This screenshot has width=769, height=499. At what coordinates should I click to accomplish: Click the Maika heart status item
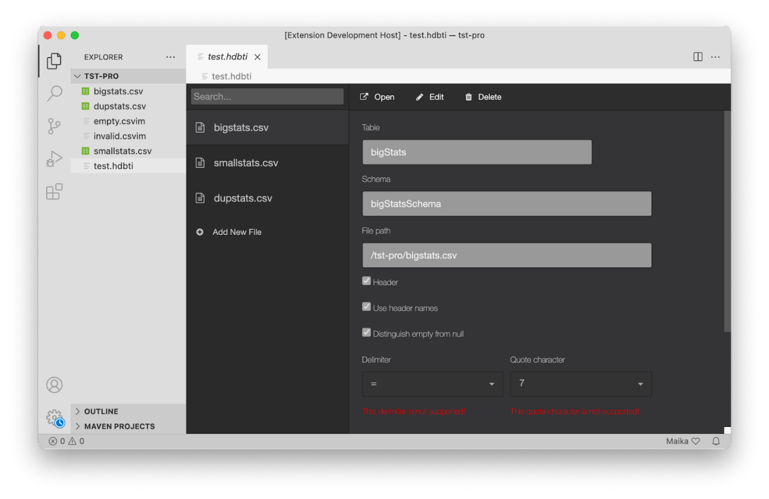tap(683, 441)
